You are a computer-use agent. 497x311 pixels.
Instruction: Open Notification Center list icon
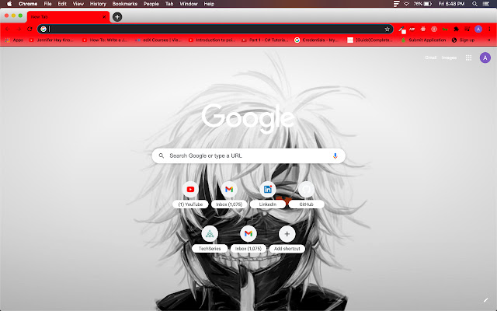click(x=485, y=4)
